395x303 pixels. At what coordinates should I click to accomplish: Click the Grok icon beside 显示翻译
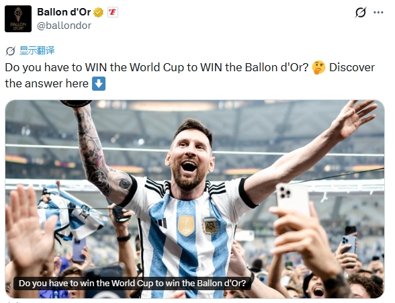11,51
